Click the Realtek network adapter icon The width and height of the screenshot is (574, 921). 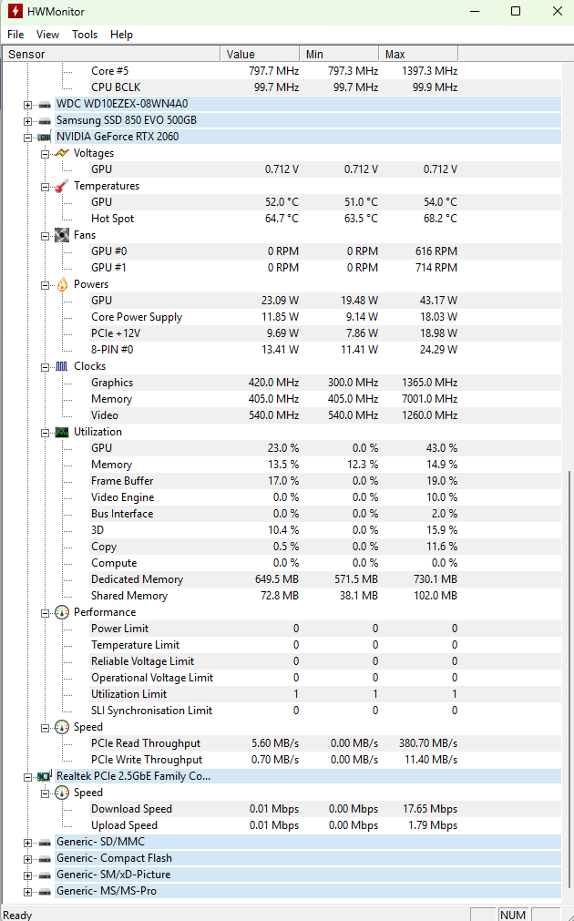[x=45, y=776]
